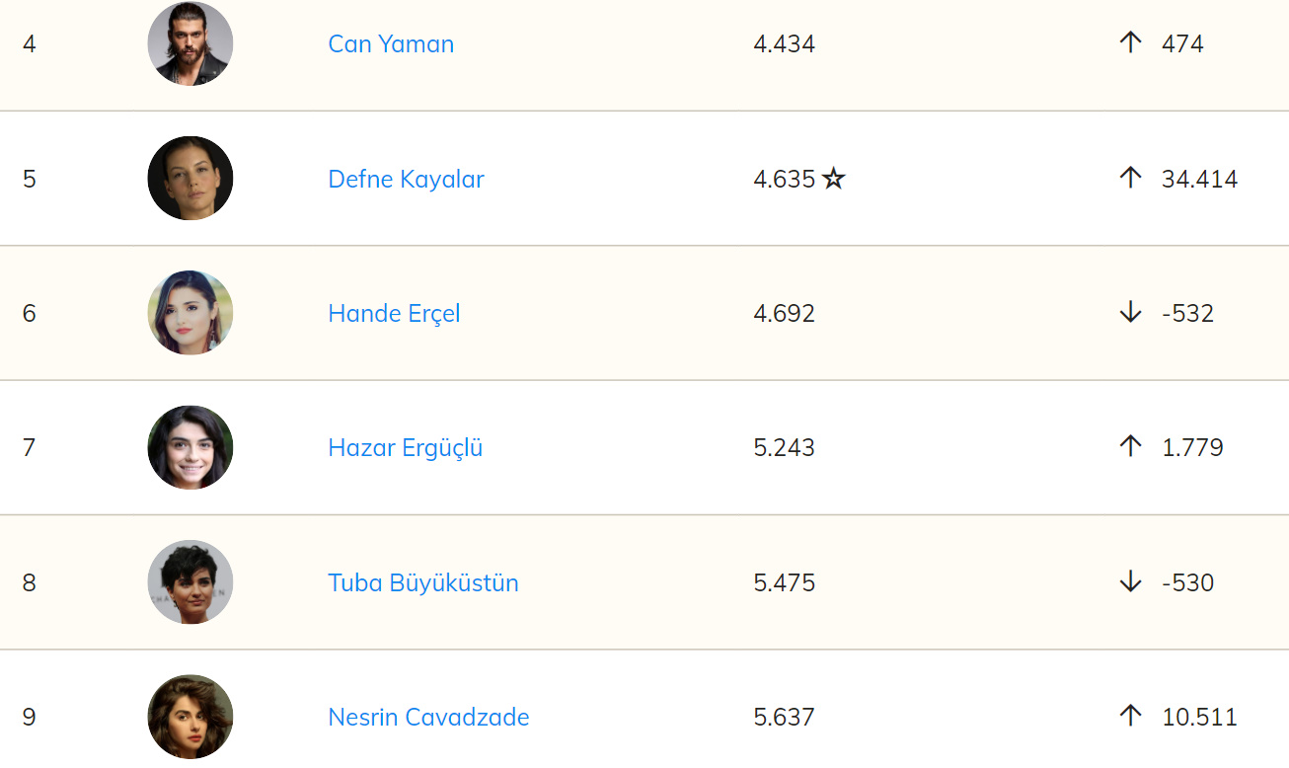Click the star icon beside 4.635
The image size is (1289, 768).
tap(834, 179)
